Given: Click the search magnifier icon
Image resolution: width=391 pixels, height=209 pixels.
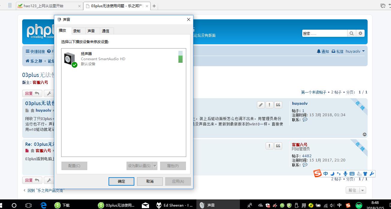Looking at the screenshot, I should 351,33.
